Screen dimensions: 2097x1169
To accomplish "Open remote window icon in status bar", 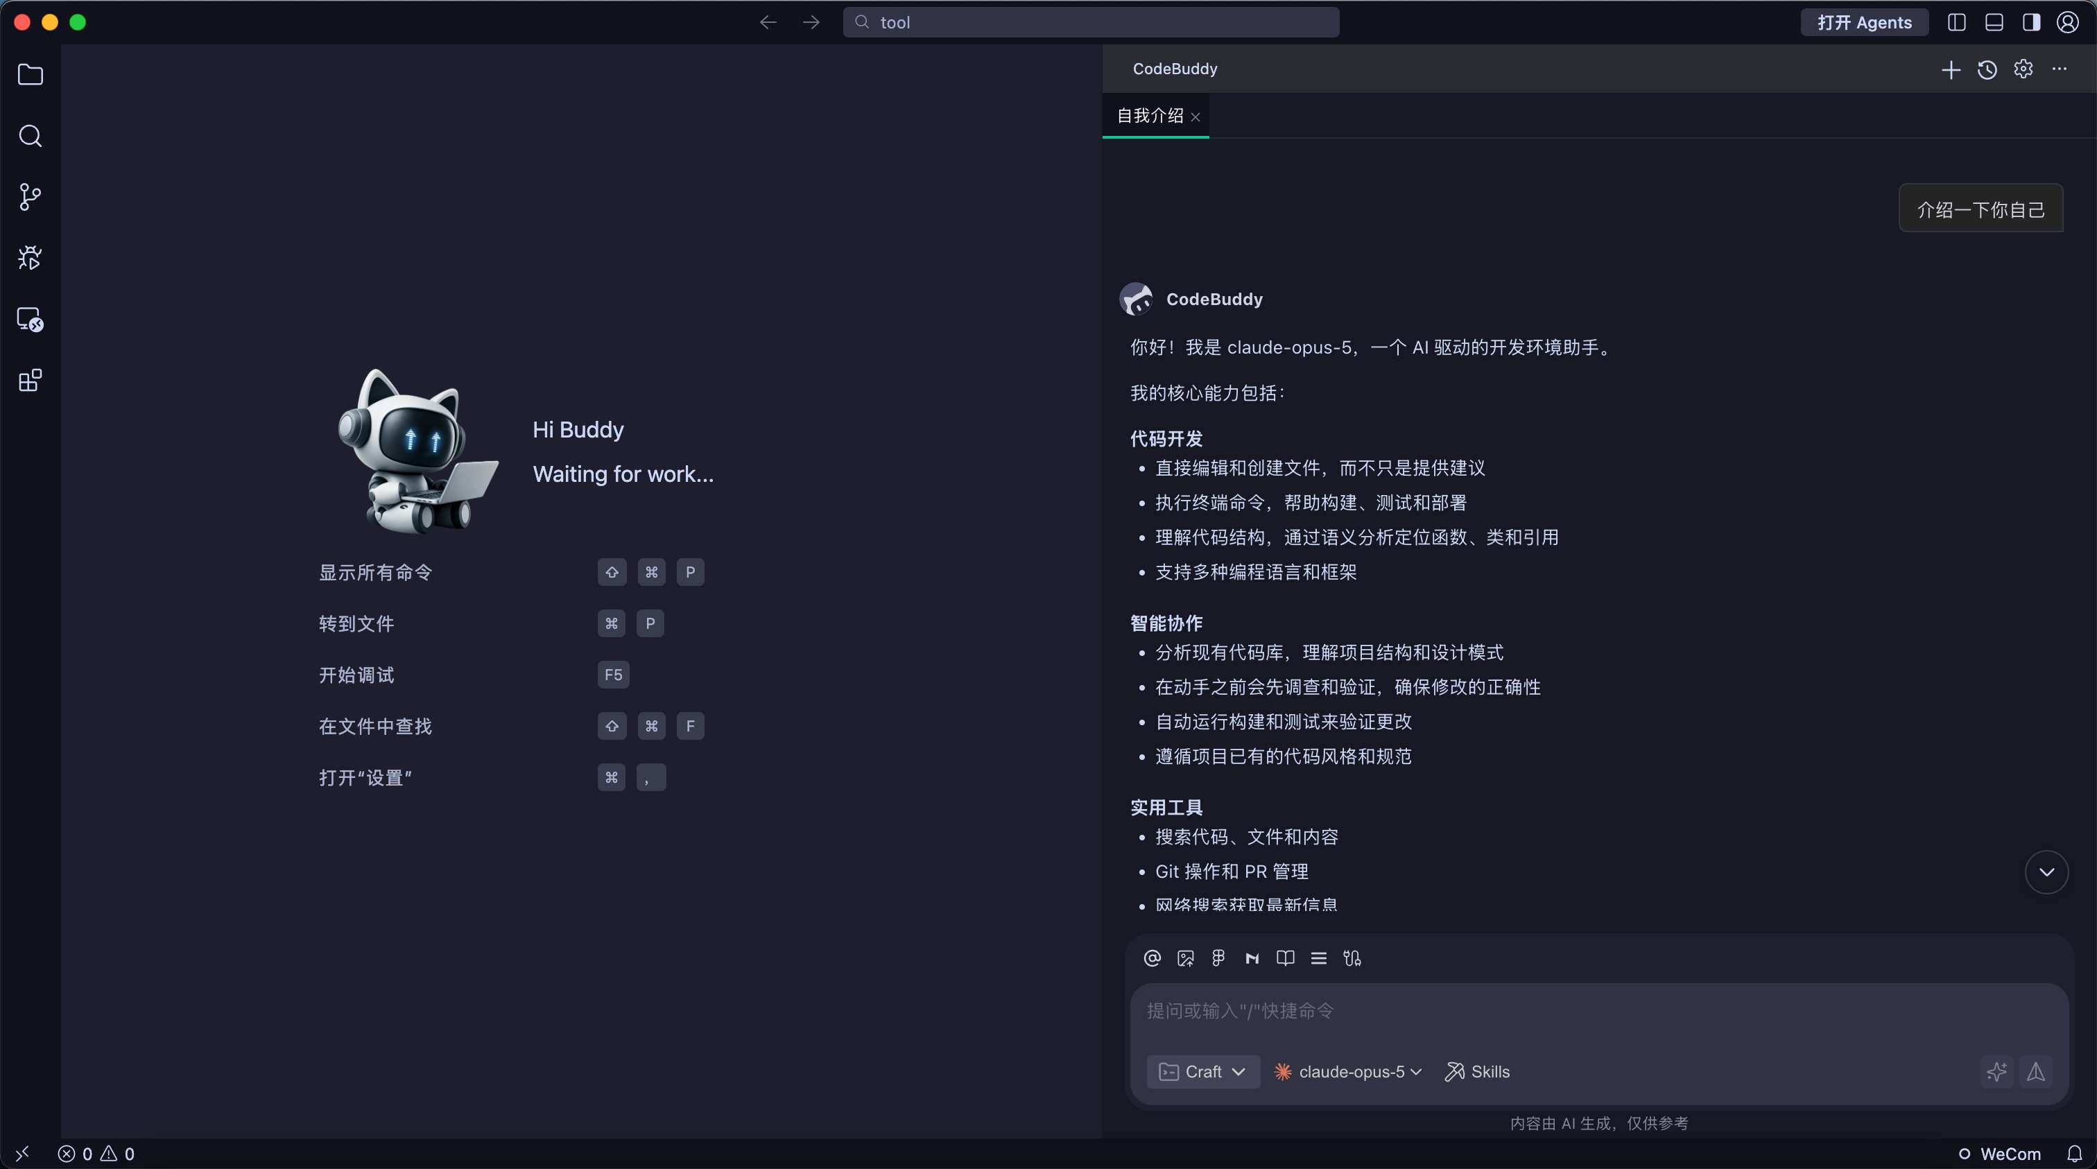I will tap(22, 1154).
